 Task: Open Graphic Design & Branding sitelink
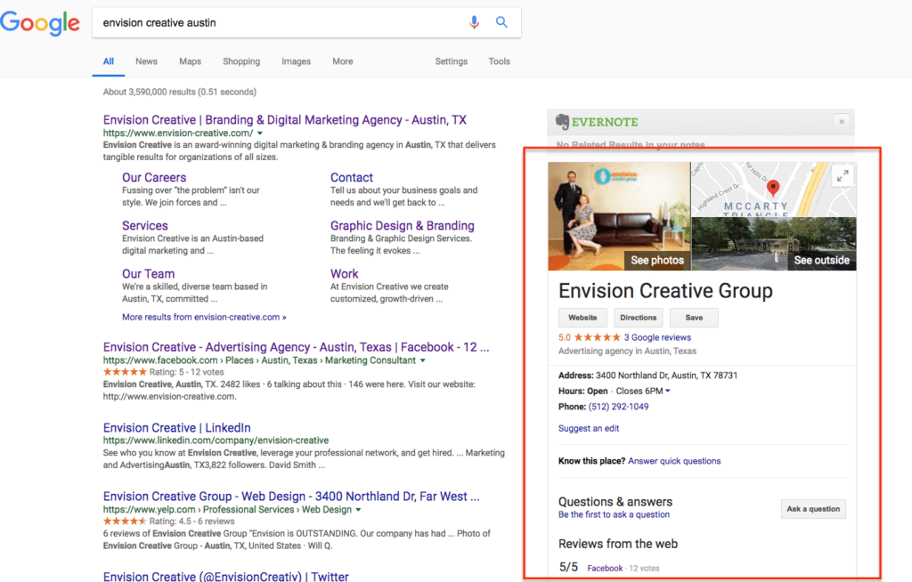(x=403, y=225)
